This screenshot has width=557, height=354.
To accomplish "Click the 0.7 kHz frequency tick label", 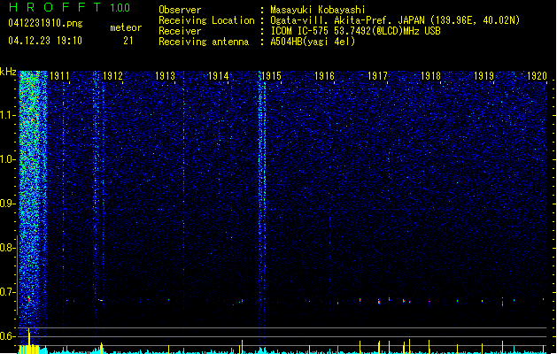I will coord(8,292).
